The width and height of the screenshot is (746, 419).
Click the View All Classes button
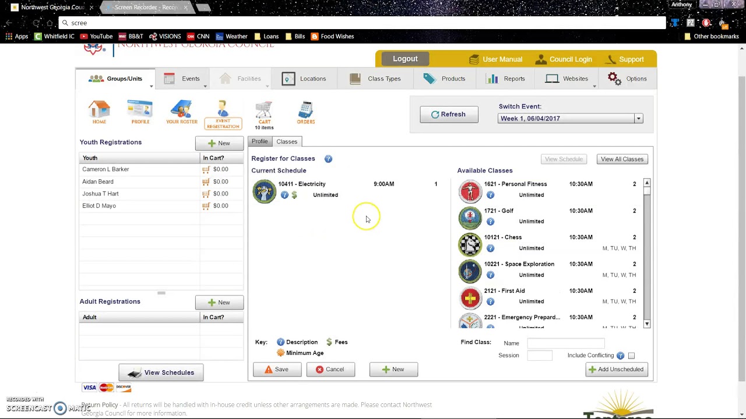point(622,159)
